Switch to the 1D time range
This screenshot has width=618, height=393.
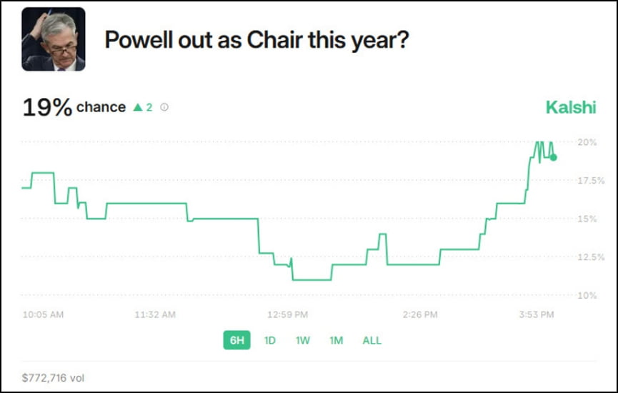(x=269, y=340)
